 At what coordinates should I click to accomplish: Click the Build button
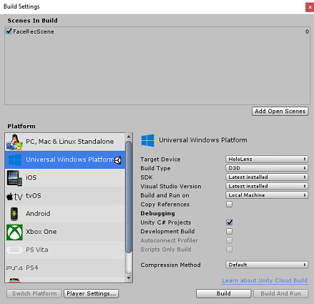coord(223,293)
